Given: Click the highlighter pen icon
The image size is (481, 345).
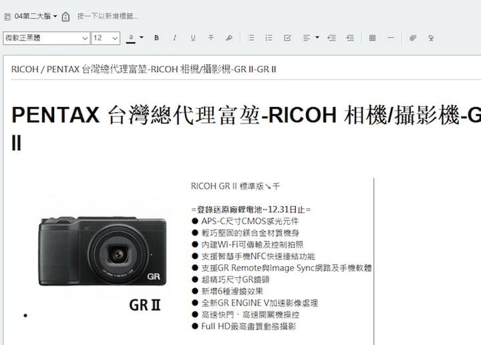Looking at the screenshot, I should [229, 38].
